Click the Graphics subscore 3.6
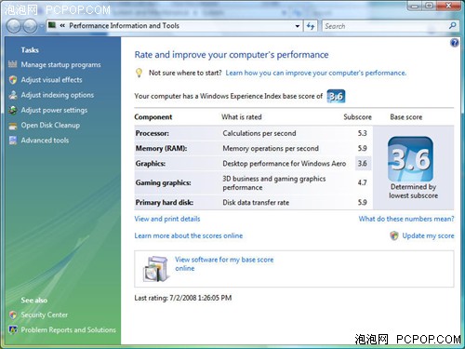 click(362, 164)
